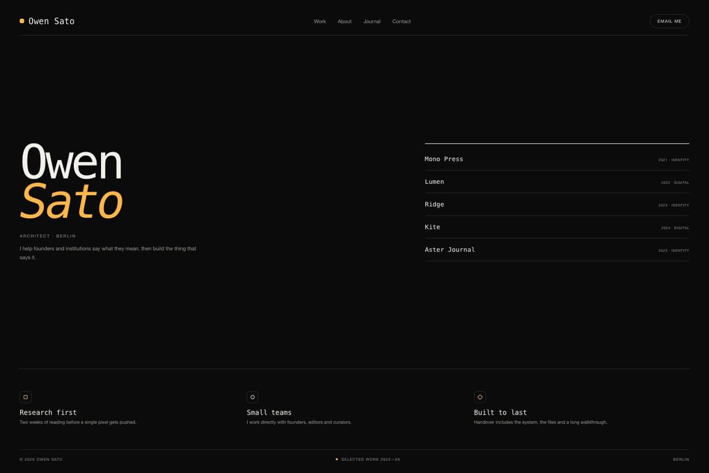Click 'Handover includes the system' description
Viewport: 709px width, 473px height.
point(541,422)
